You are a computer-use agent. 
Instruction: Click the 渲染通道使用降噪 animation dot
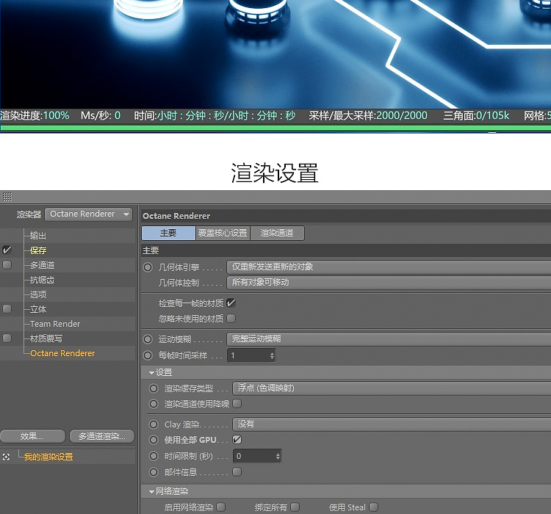tap(154, 404)
